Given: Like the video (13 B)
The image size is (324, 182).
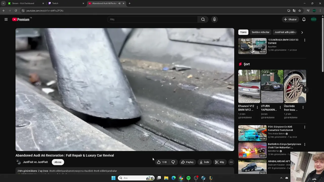Looking at the screenshot, I should (x=161, y=162).
